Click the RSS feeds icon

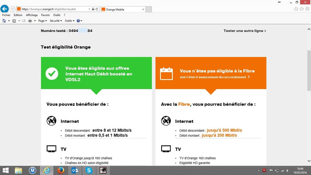tap(14, 21)
